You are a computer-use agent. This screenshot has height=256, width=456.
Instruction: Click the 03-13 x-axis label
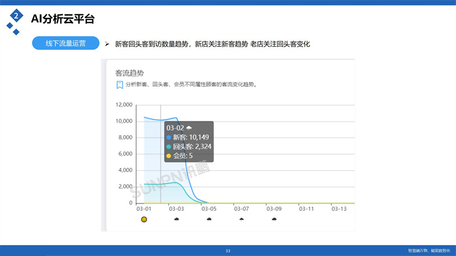click(339, 209)
